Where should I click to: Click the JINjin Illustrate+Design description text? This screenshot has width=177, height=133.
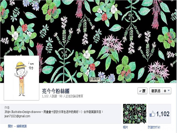pyautogui.click(x=54, y=112)
